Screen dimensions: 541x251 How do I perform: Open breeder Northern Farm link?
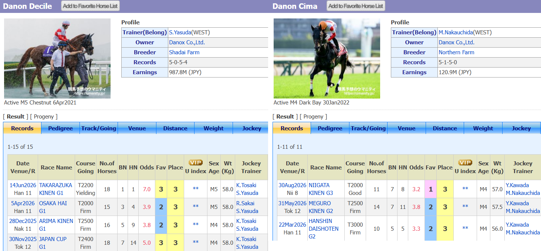(x=456, y=52)
